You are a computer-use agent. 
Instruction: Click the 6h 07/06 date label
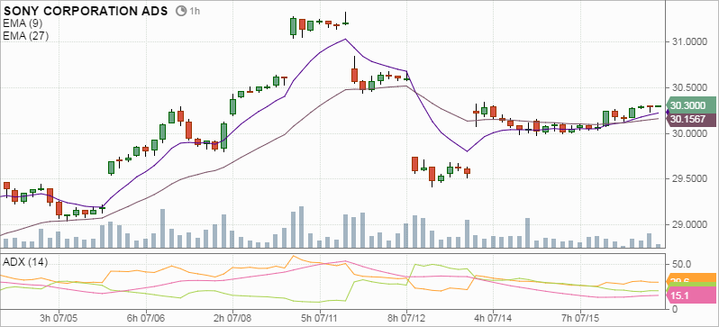coord(146,317)
